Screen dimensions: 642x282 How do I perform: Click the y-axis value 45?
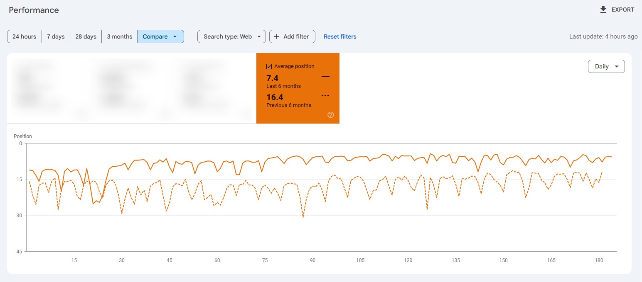click(20, 251)
